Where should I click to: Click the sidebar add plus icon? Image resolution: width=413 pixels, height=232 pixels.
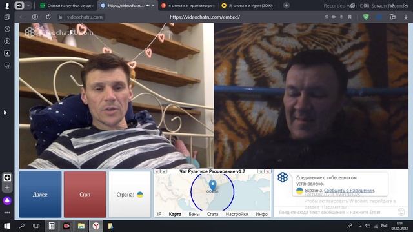point(7,188)
